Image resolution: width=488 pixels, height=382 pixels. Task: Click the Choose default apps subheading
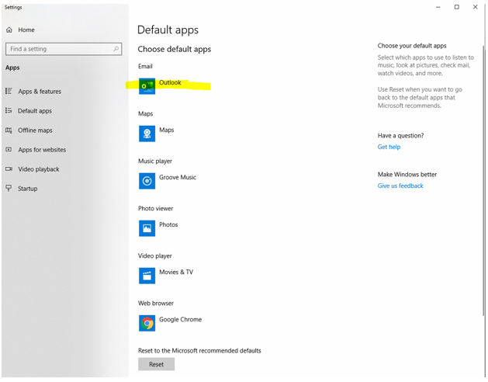tap(175, 49)
